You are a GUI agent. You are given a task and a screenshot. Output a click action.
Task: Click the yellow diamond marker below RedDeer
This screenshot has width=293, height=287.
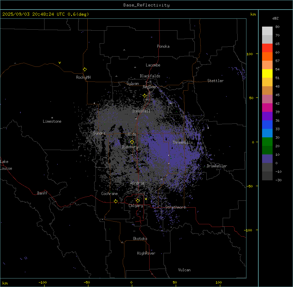[x=145, y=96]
